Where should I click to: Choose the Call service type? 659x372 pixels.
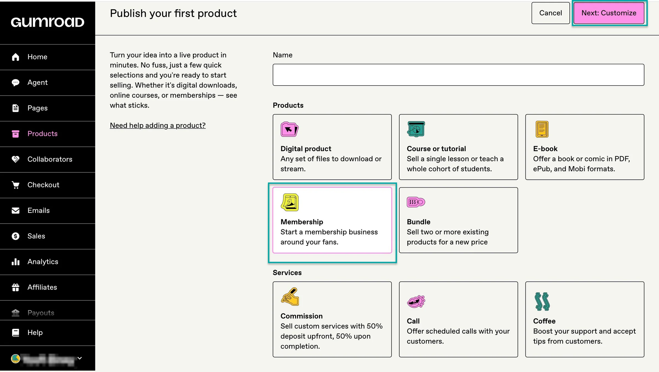(458, 319)
